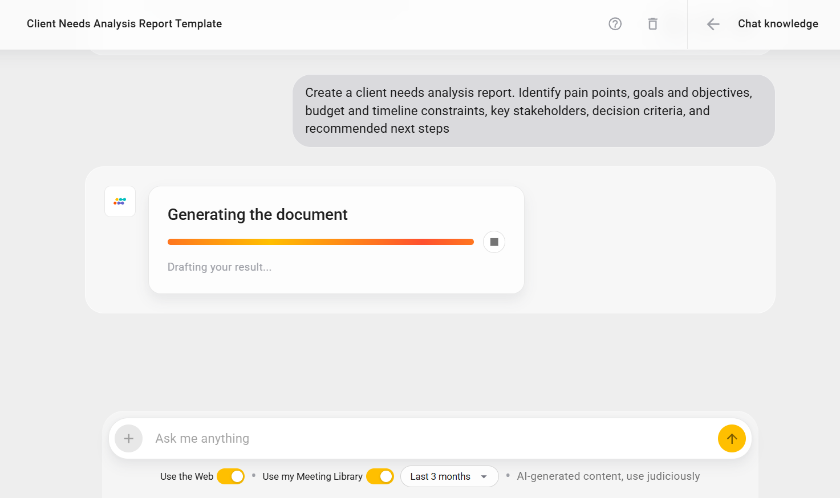Click the Client Needs Analysis Report Template title

click(124, 24)
